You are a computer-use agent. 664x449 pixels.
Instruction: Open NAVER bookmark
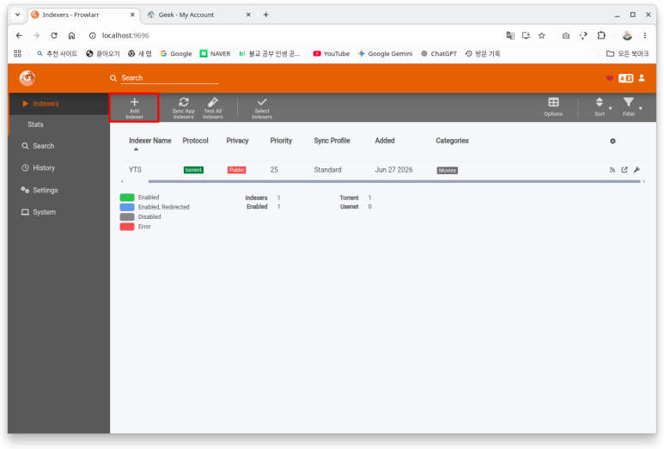215,54
